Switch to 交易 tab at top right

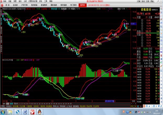(x=148, y=1)
